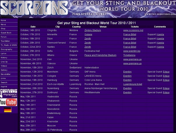Follow the www.scorpions.md tickets link
This screenshot has height=133, width=176.
pos(133,30)
